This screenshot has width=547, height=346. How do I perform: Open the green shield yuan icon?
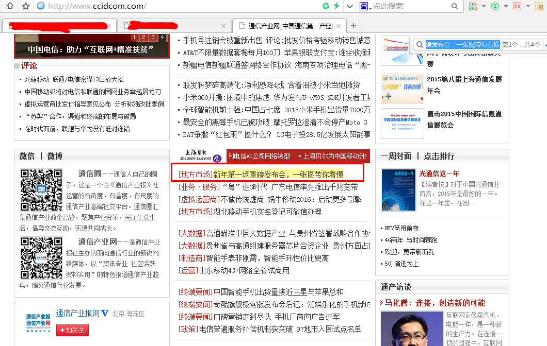tap(495, 6)
